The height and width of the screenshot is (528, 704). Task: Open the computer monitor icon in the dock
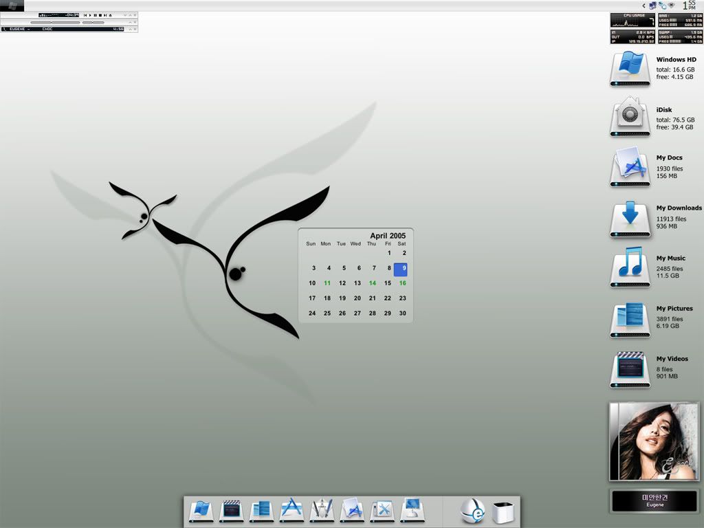412,509
